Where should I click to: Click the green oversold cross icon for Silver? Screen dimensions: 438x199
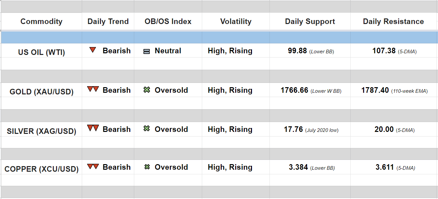pyautogui.click(x=147, y=129)
